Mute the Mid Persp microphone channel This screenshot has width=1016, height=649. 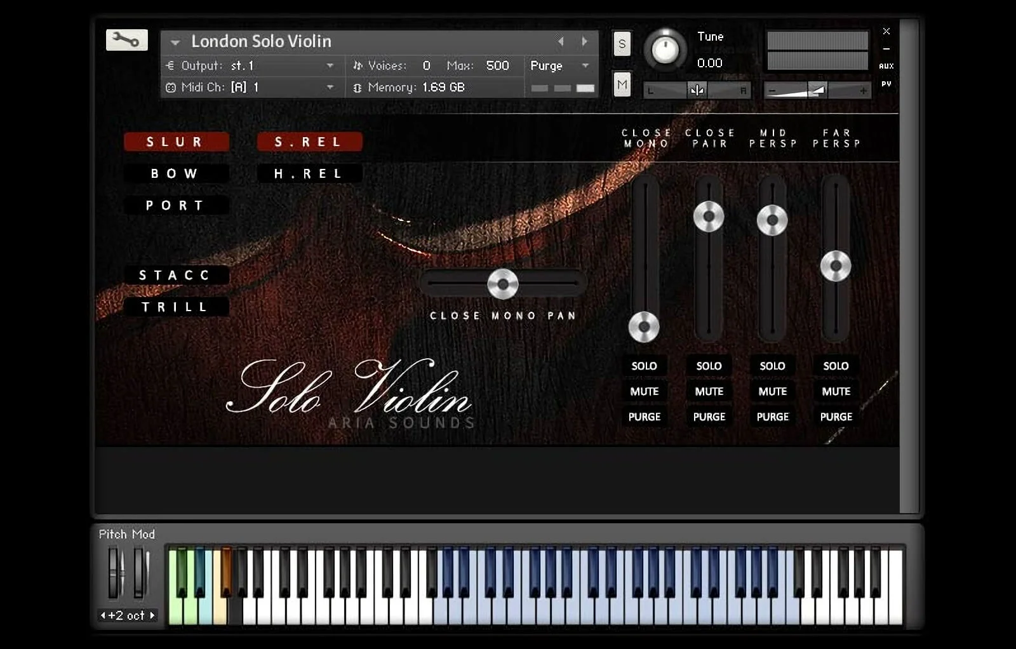pos(772,391)
